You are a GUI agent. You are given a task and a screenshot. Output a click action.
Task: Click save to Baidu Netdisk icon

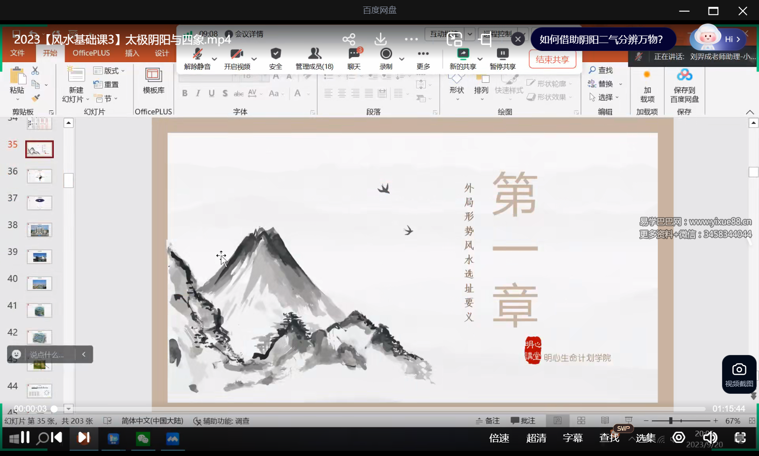coord(684,75)
